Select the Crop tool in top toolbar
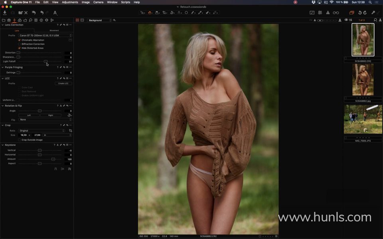The image size is (383, 239). (x=164, y=13)
